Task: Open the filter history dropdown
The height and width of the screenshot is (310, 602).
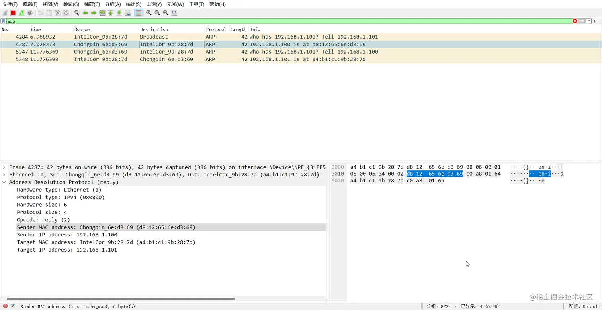Action: coord(589,21)
